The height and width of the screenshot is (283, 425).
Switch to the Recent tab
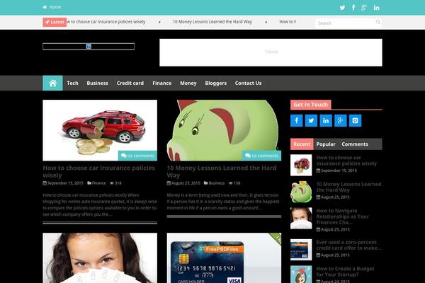pos(302,144)
